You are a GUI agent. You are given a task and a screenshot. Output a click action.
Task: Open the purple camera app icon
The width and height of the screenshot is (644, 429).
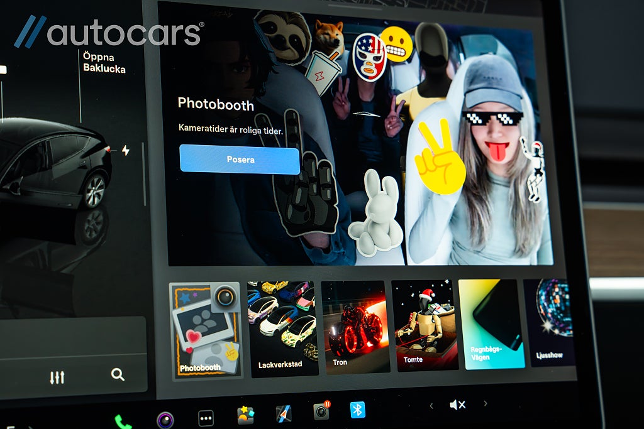165,420
